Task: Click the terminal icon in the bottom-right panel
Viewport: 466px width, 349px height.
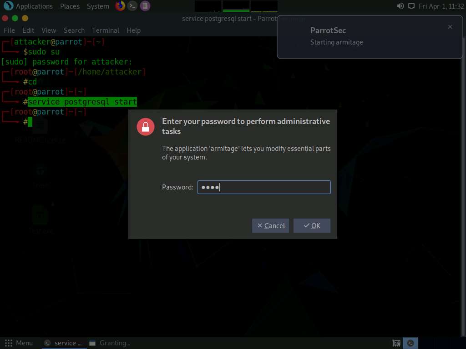Action: click(x=410, y=343)
